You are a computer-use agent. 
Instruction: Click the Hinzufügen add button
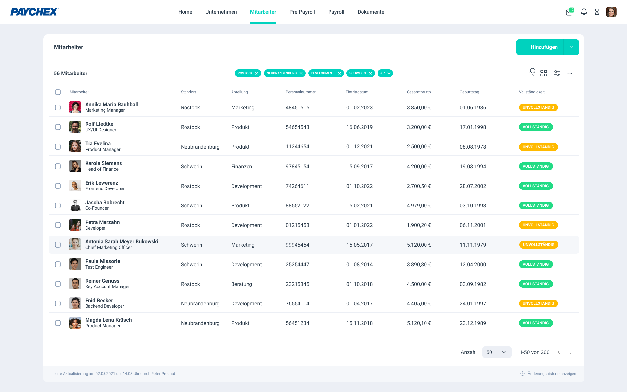point(540,47)
